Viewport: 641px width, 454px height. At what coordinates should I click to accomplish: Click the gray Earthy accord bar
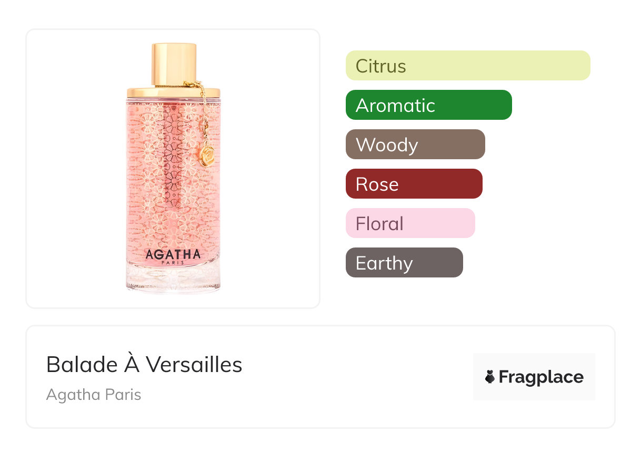404,263
